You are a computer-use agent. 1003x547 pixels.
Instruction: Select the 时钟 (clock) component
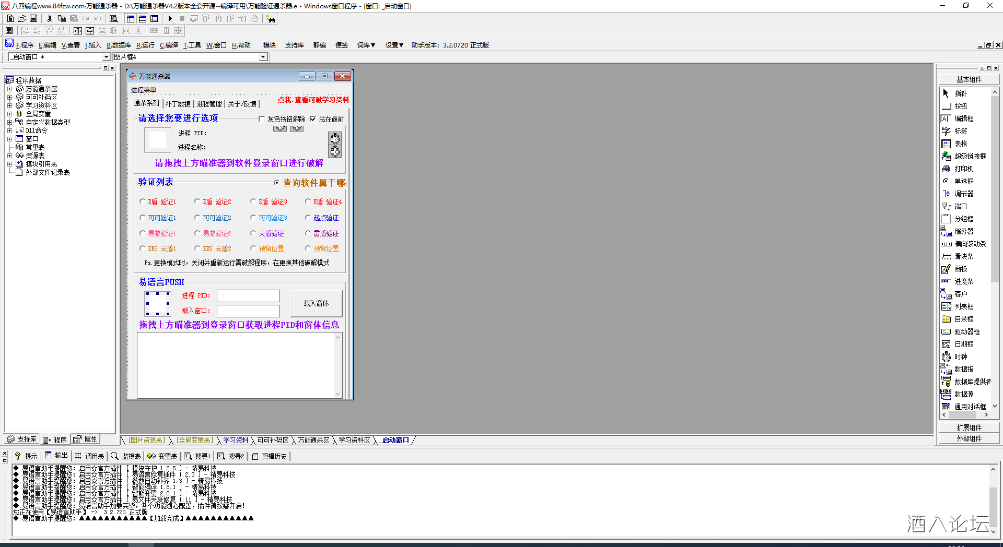pos(960,357)
